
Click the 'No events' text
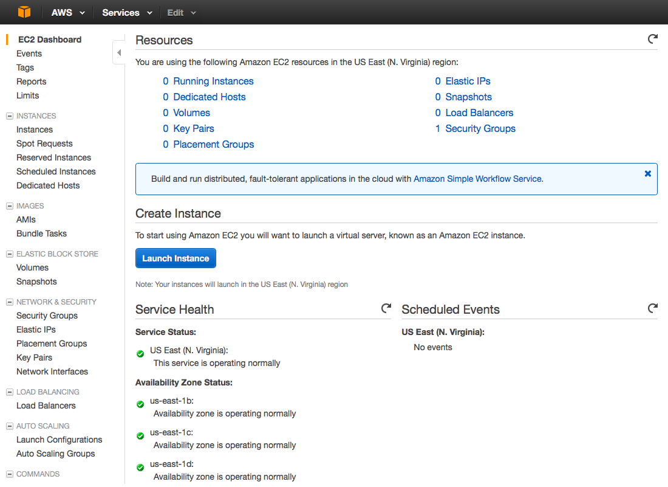coord(433,348)
